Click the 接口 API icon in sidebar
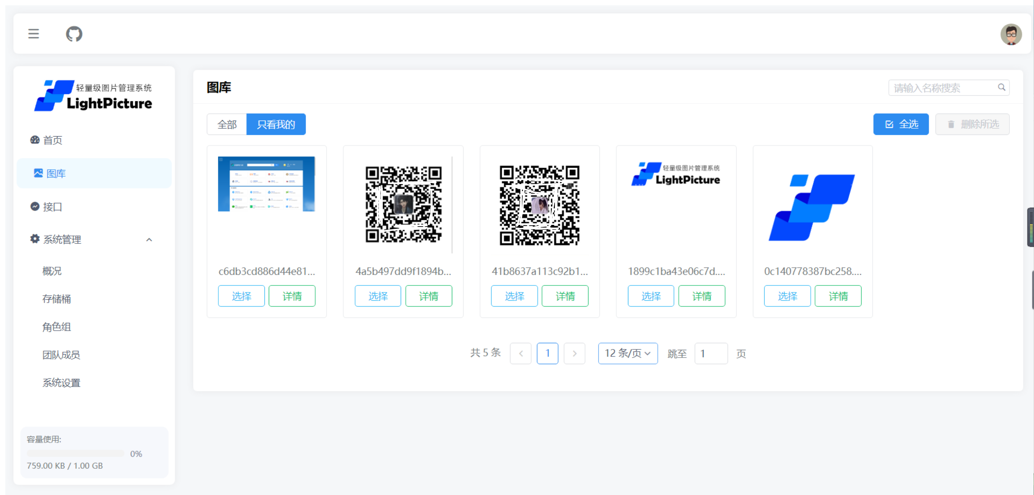This screenshot has height=495, width=1034. click(35, 206)
